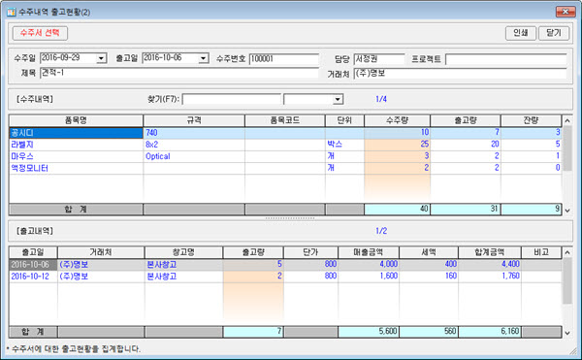Click the empty 프로젝트 input field
582x360 pixels.
[x=506, y=58]
